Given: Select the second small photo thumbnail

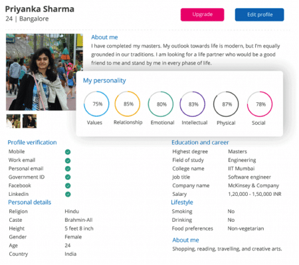Looking at the screenshot, I should click(x=29, y=121).
